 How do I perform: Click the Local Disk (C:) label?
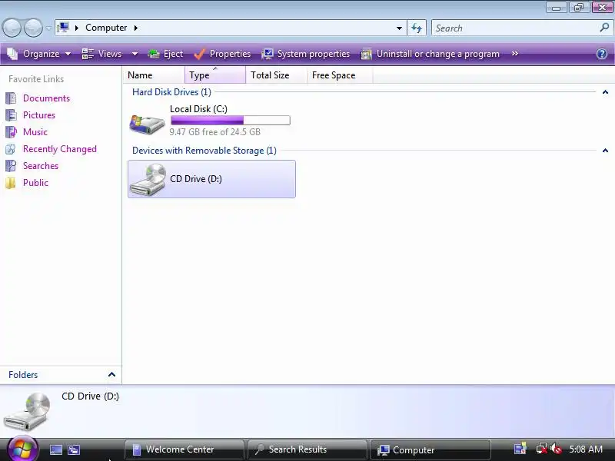click(x=198, y=109)
